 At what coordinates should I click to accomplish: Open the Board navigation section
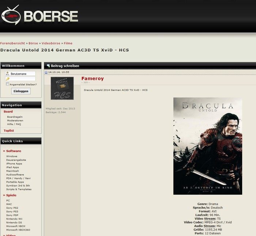[8, 112]
